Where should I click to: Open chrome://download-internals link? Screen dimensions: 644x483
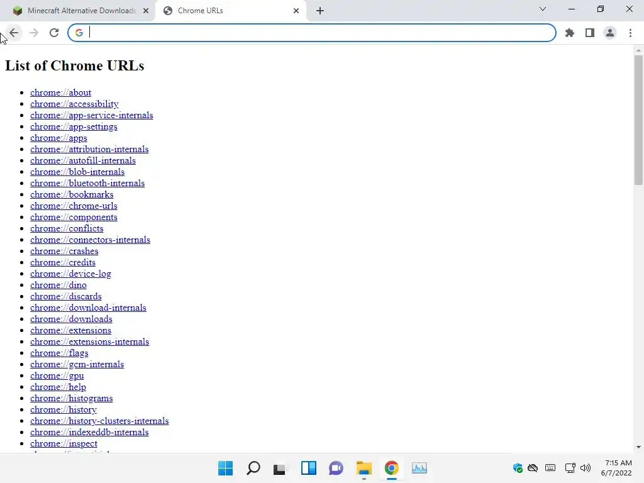(88, 308)
